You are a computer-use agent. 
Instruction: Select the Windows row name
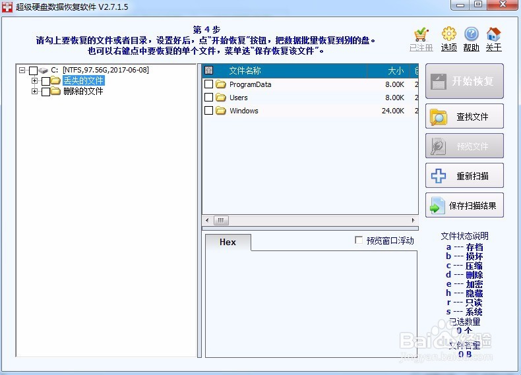(244, 111)
